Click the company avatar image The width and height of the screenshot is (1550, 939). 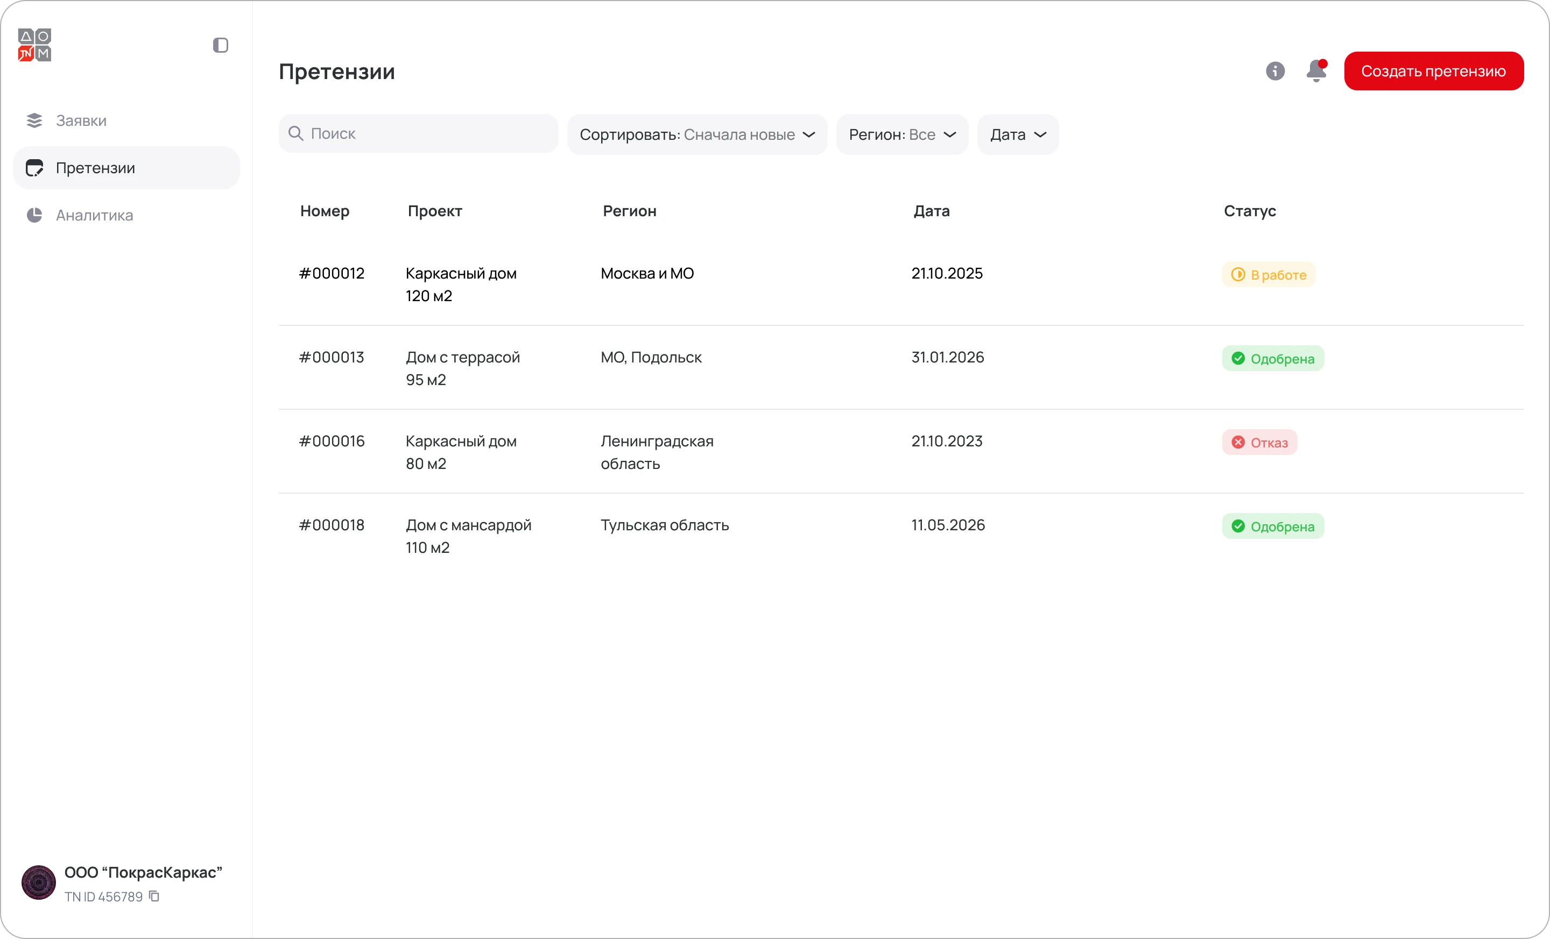pyautogui.click(x=38, y=883)
